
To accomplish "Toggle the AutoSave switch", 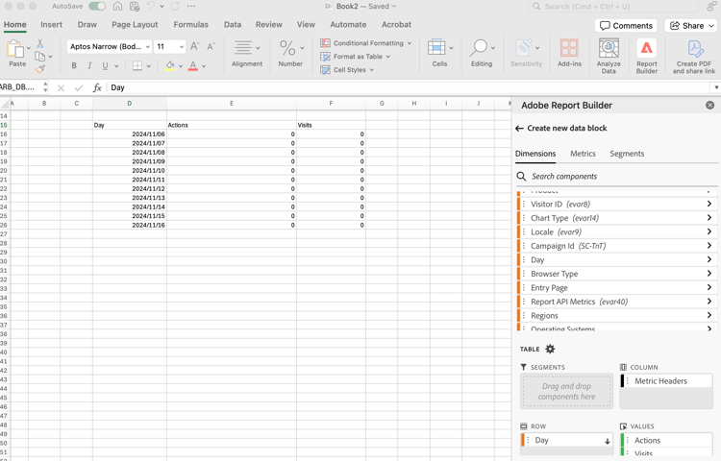I will pyautogui.click(x=97, y=7).
